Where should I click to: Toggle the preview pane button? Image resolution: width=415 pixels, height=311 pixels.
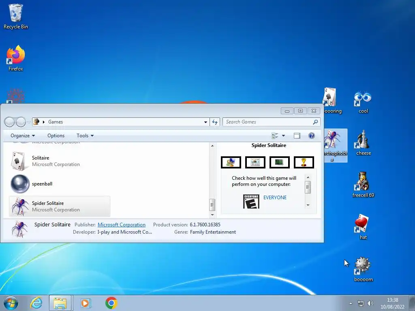pos(297,136)
